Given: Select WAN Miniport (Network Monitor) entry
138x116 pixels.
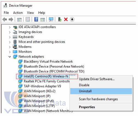Looking at the screenshot, I should click(48, 111).
